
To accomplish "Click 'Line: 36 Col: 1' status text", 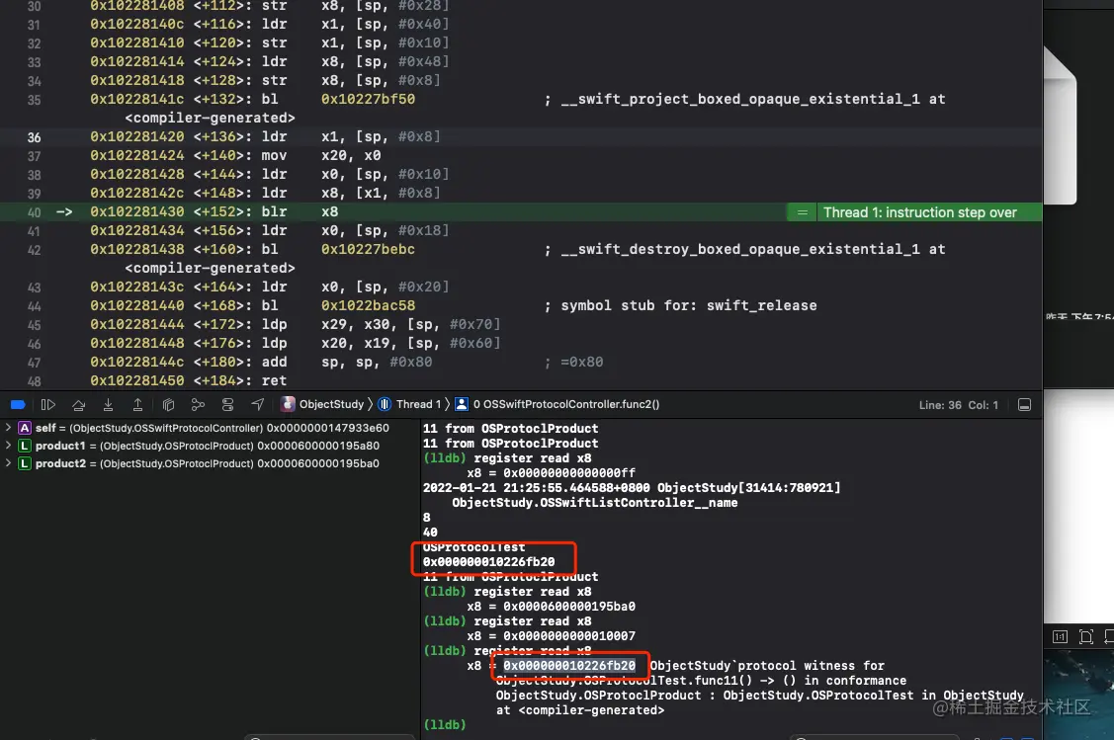I will 959,405.
